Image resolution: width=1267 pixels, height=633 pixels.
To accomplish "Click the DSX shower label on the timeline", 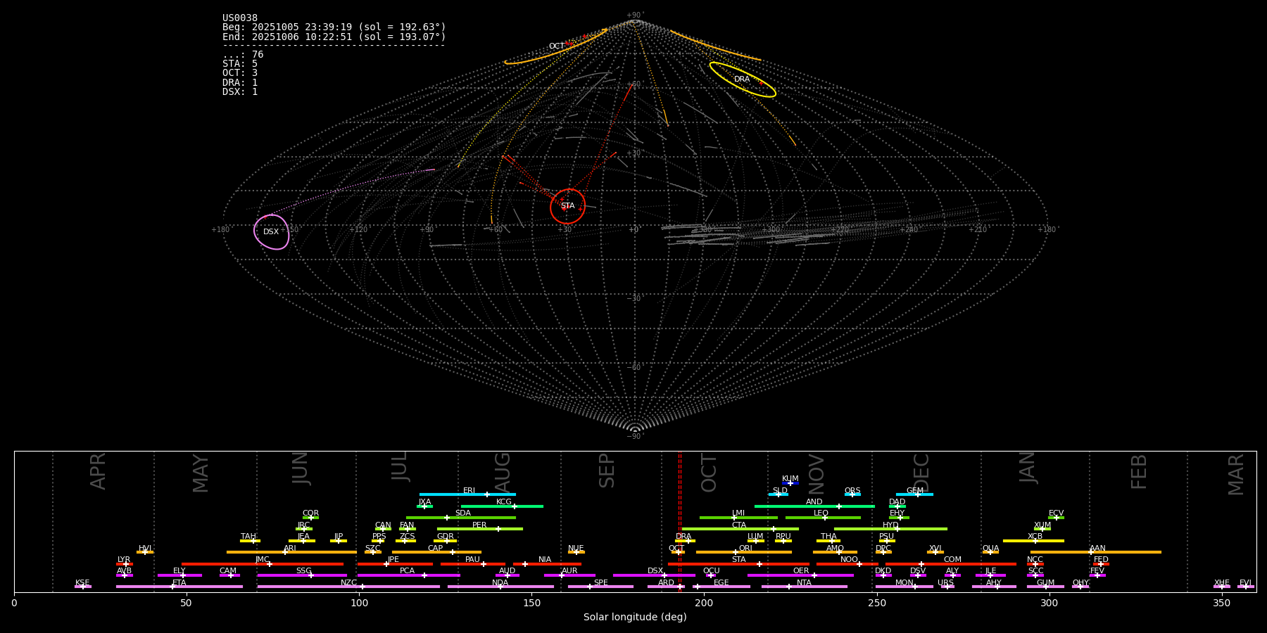I will pos(655,571).
